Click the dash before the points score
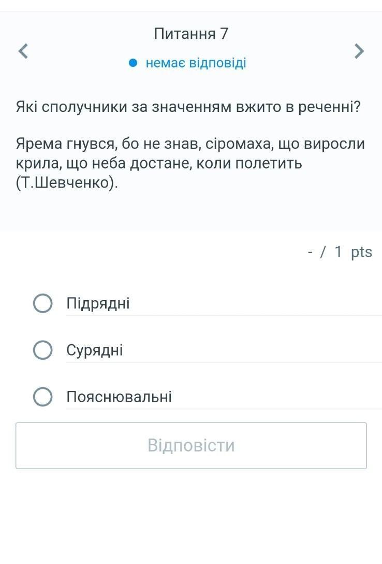The width and height of the screenshot is (382, 564). 310,252
